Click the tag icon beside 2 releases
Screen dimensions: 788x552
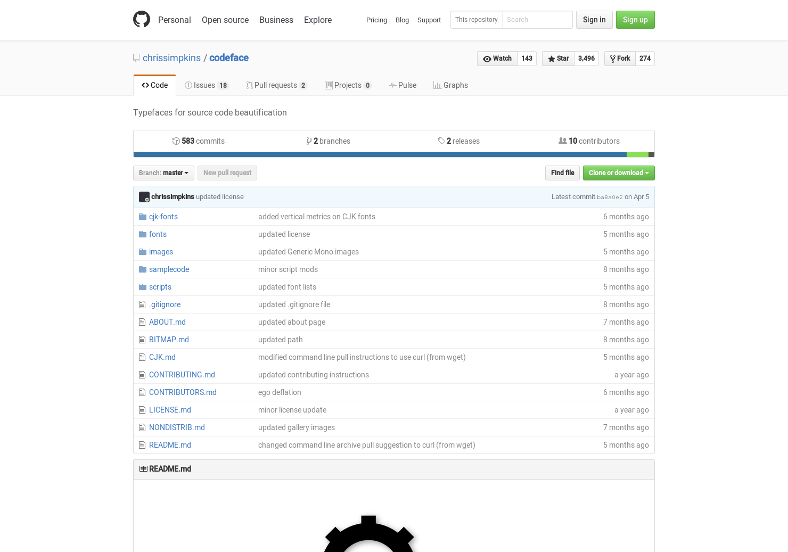(x=442, y=141)
